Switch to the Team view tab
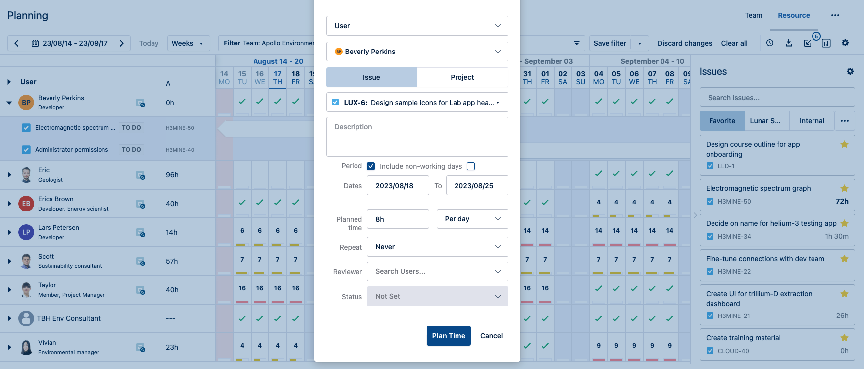Viewport: 864px width, 369px height. [753, 15]
